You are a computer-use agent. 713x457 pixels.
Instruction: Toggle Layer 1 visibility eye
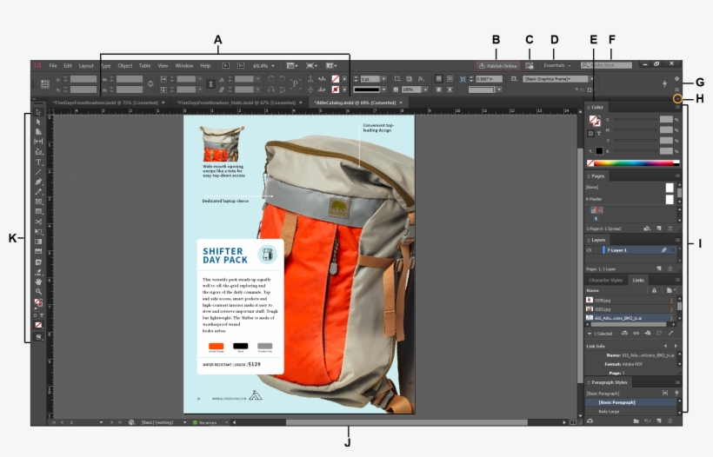589,250
